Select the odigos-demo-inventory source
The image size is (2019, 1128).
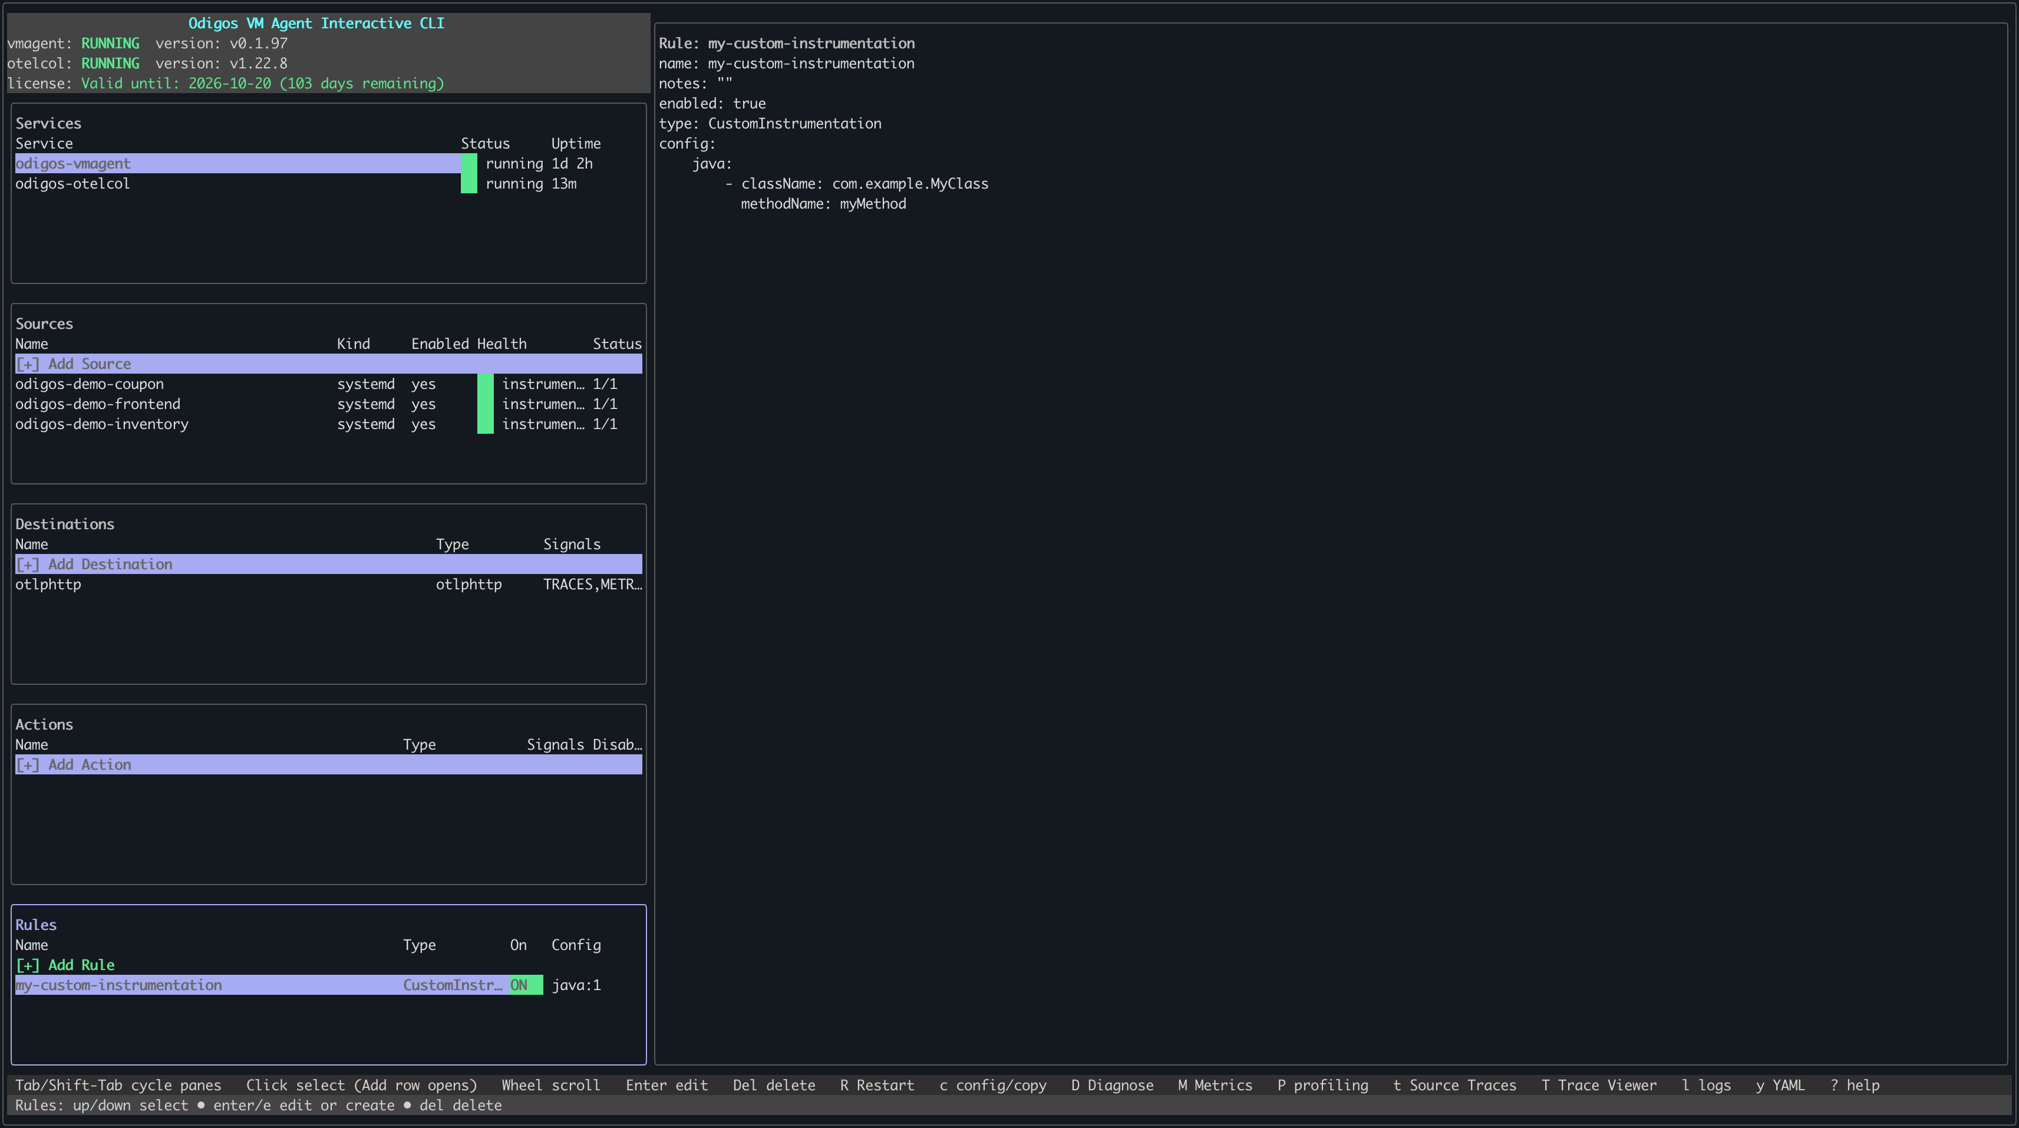[x=102, y=425]
